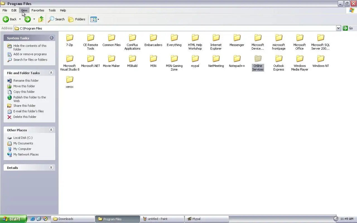The width and height of the screenshot is (357, 223).
Task: Open the Views dropdown button
Action: (x=95, y=19)
